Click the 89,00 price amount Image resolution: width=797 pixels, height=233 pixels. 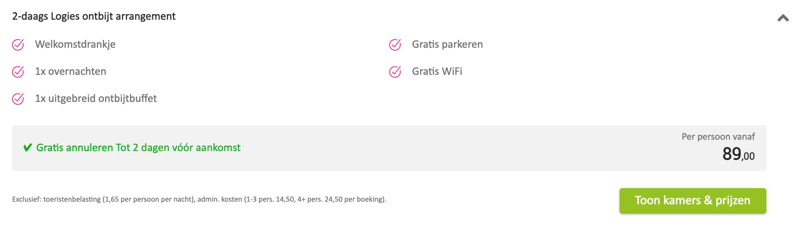739,154
